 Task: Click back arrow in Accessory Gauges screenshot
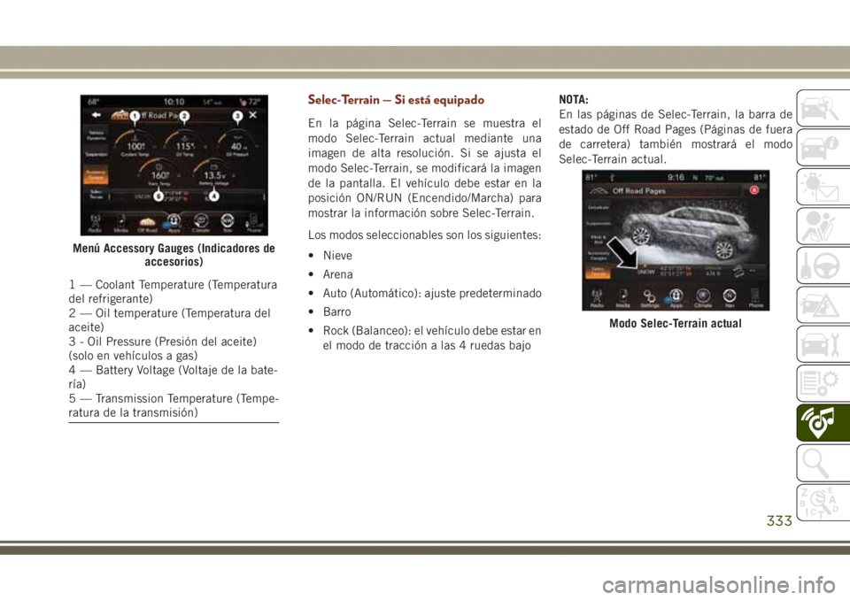(x=96, y=115)
